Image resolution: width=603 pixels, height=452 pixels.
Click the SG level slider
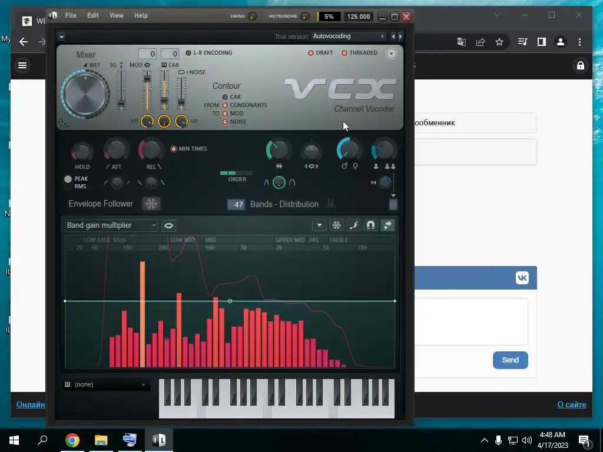121,89
